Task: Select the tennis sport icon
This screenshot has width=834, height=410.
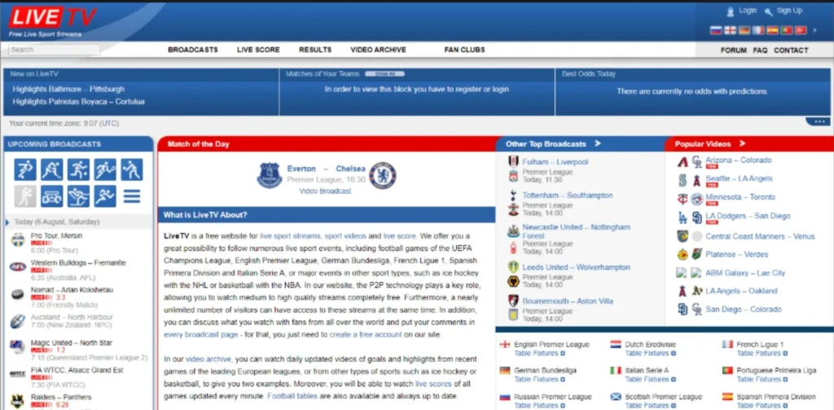Action: tap(105, 170)
